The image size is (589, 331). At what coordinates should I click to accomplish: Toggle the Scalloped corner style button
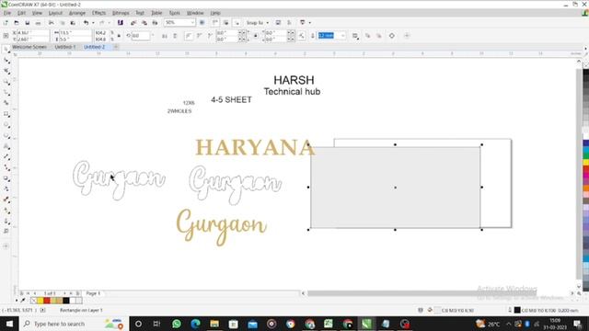199,36
